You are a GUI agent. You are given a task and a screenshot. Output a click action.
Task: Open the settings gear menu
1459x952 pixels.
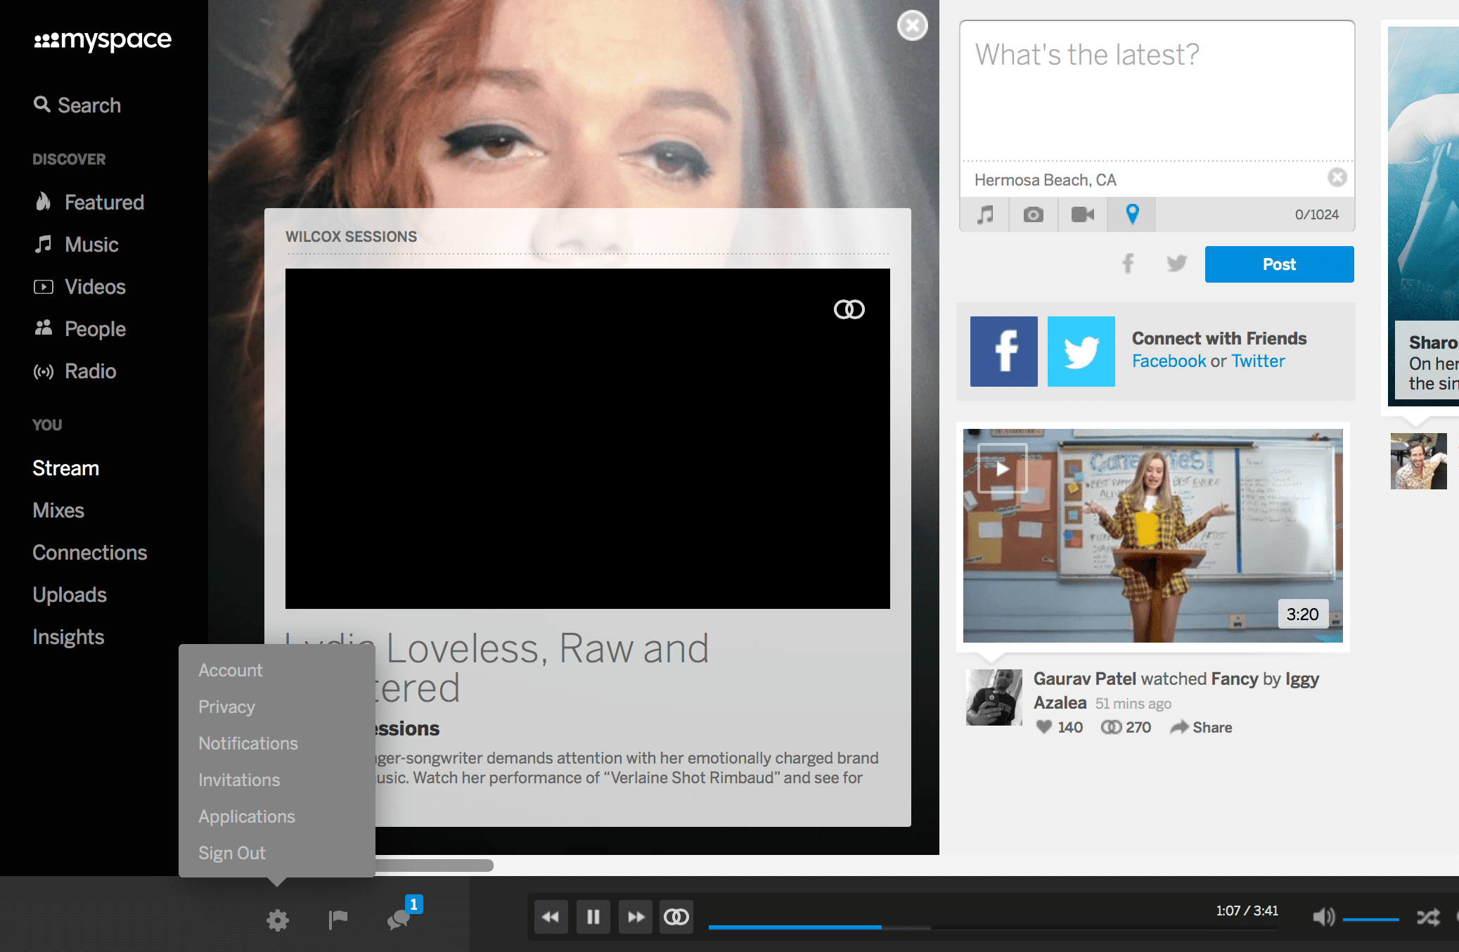[x=278, y=920]
